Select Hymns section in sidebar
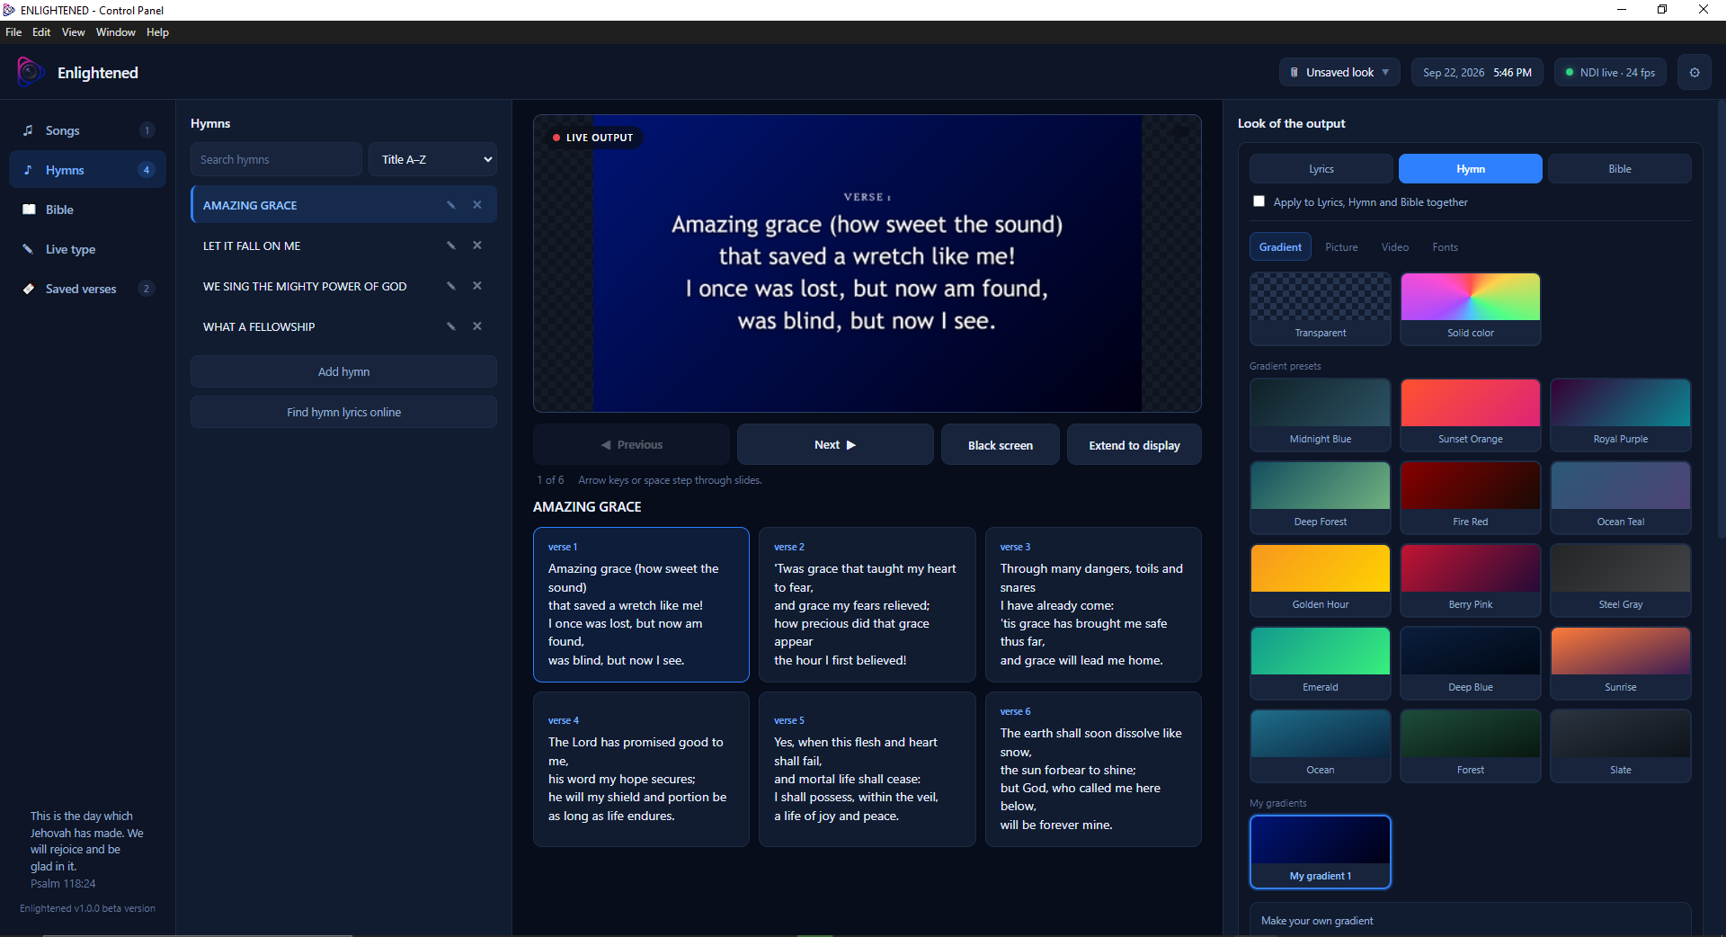The image size is (1726, 937). pos(87,170)
